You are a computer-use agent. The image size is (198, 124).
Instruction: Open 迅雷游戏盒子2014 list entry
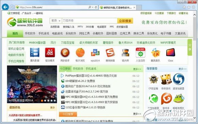point(87,92)
